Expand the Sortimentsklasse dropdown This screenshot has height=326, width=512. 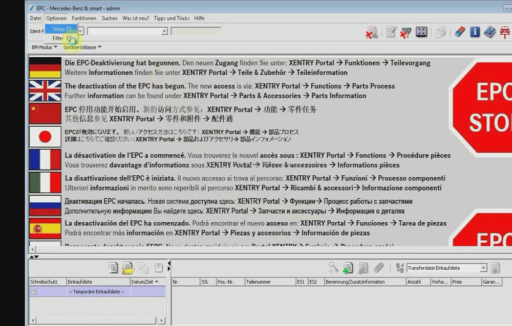click(x=82, y=48)
